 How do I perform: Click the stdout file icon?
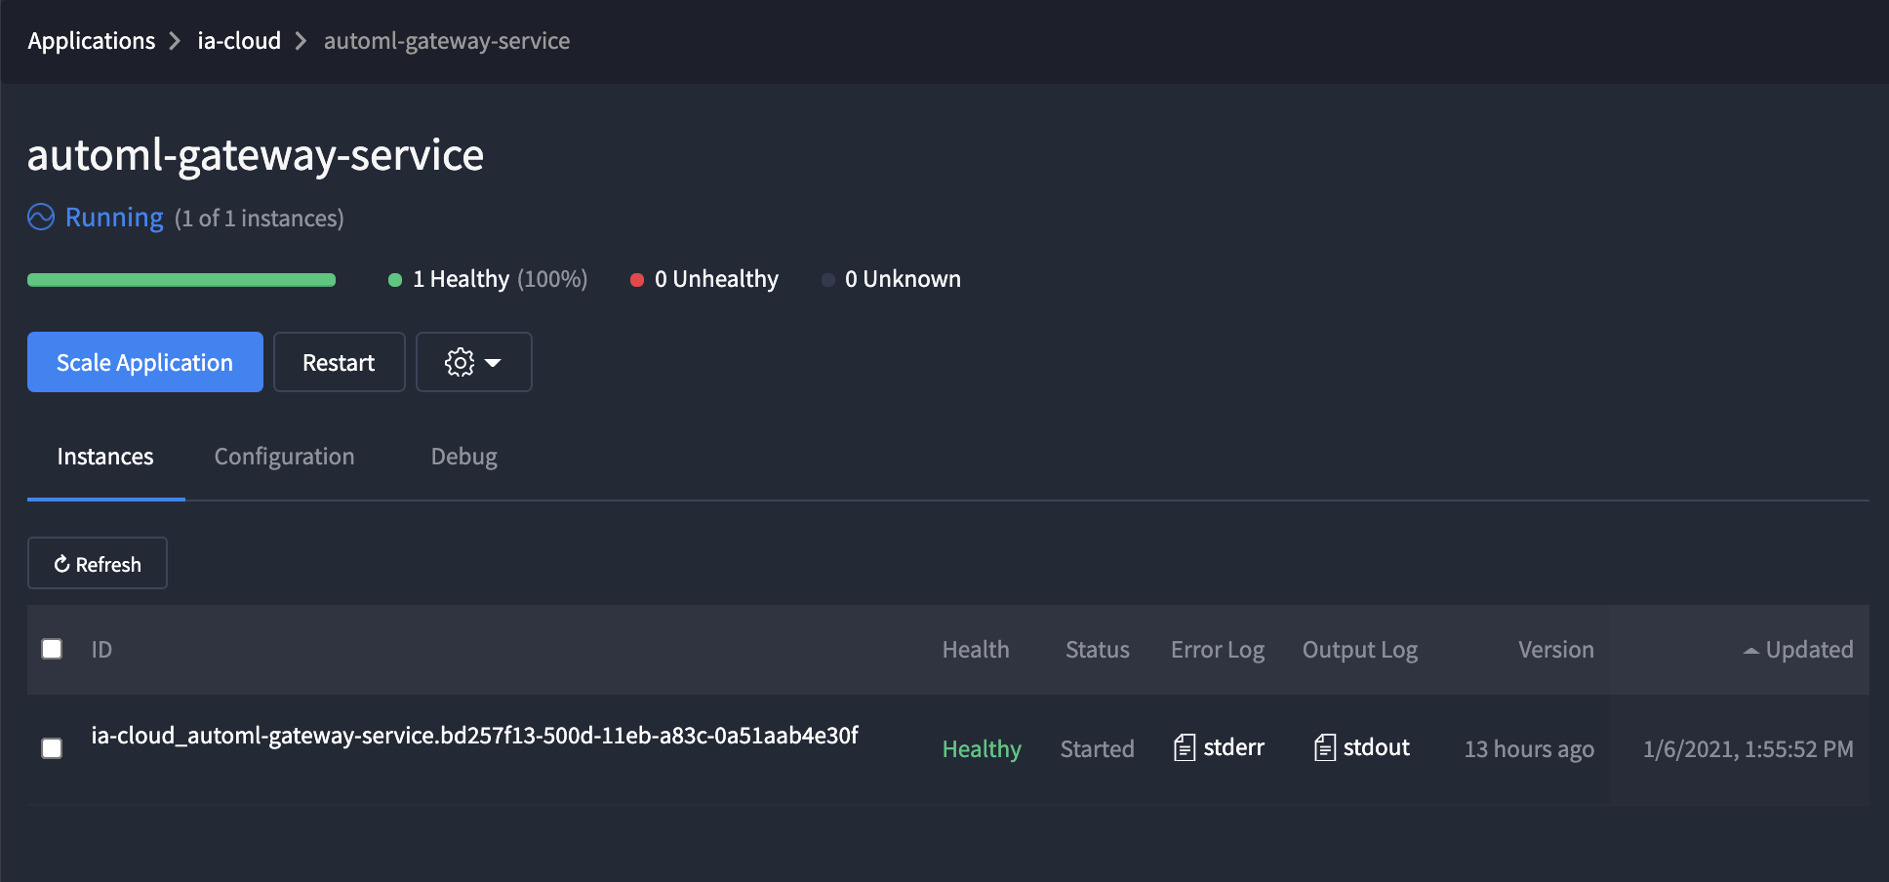(x=1325, y=747)
